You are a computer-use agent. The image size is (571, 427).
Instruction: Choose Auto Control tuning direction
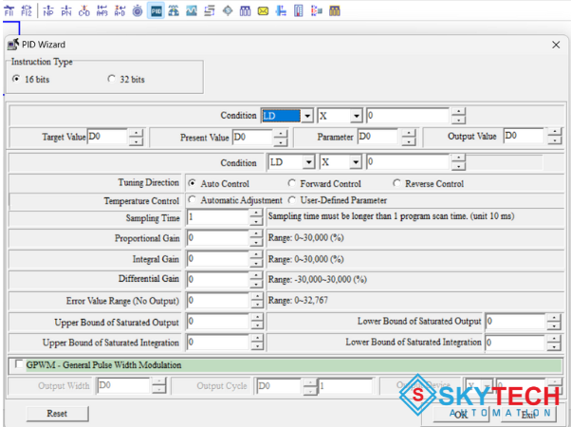(x=192, y=183)
